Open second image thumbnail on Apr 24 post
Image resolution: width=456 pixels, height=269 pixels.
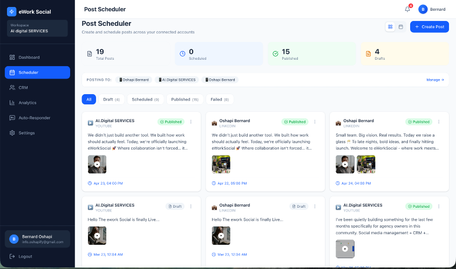(x=366, y=164)
